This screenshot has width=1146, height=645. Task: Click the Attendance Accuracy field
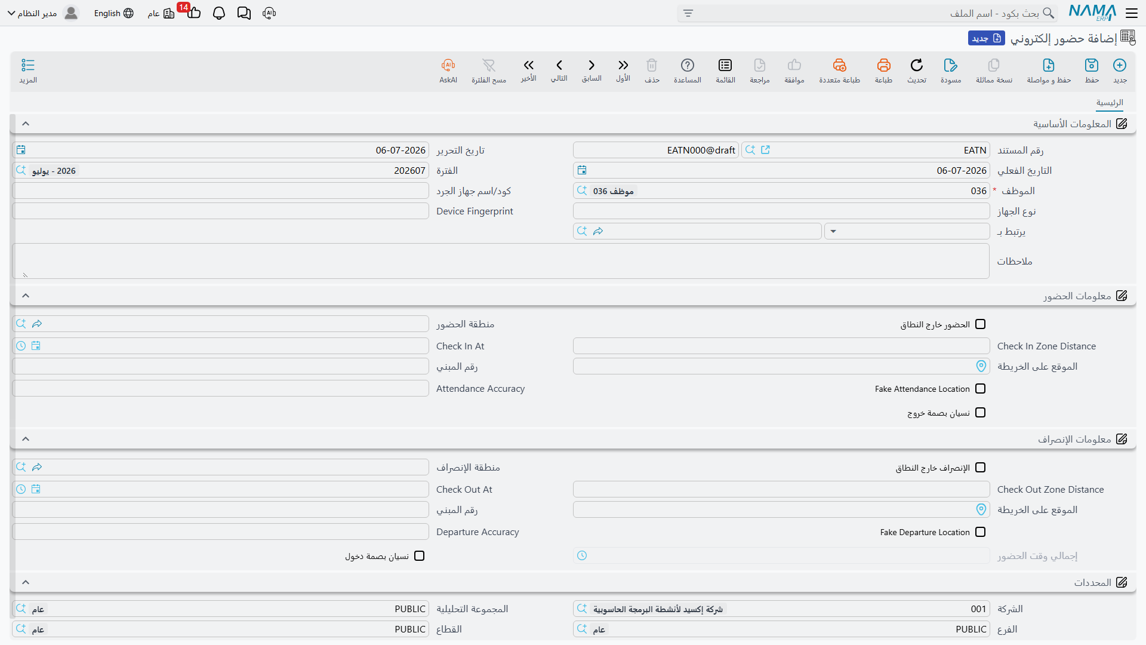point(220,389)
